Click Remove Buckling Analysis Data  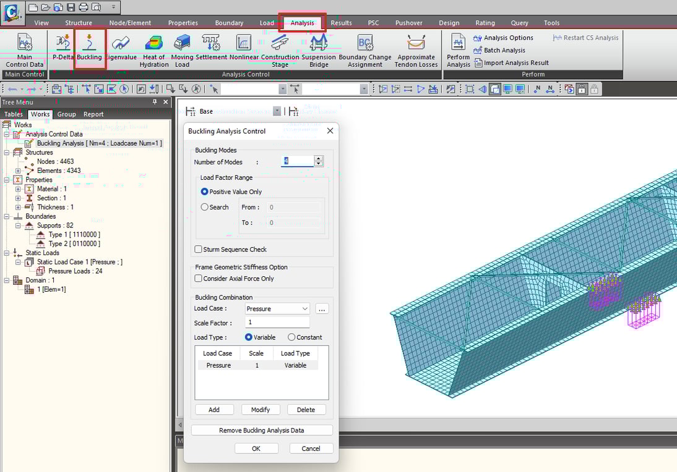[x=261, y=429]
